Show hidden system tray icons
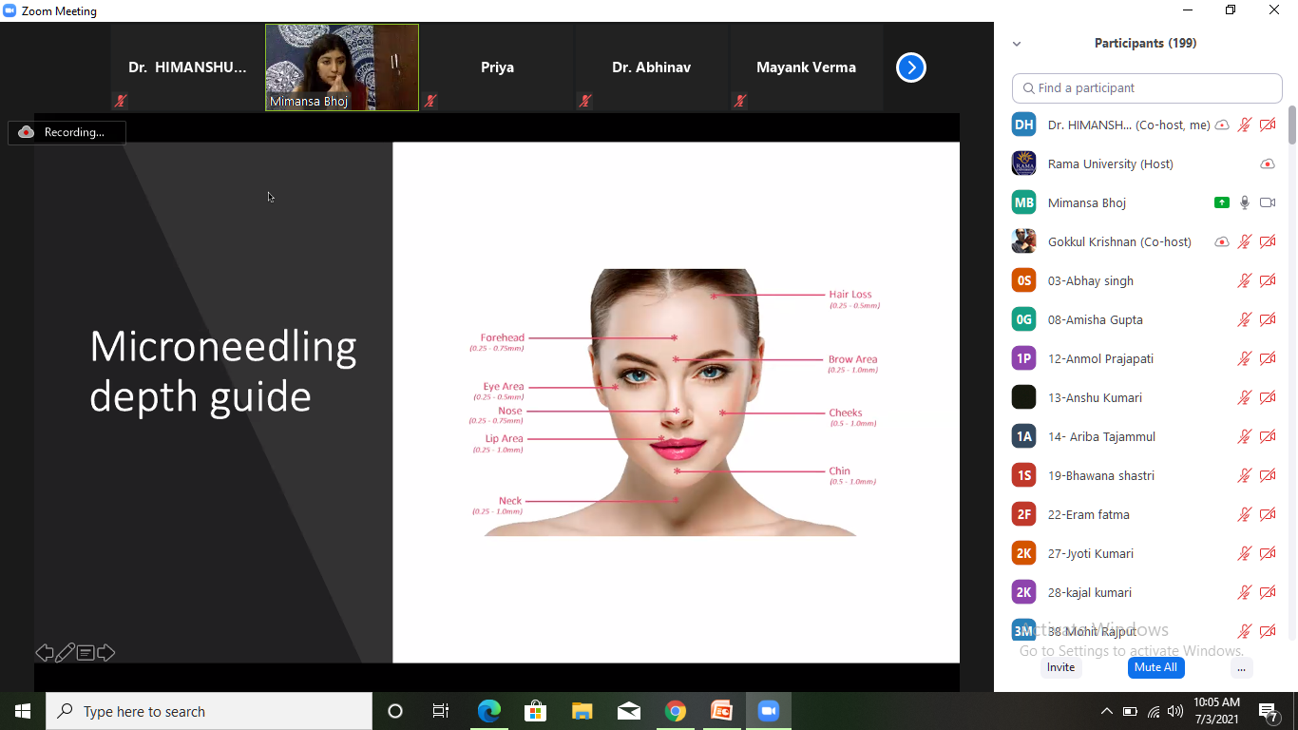1298x730 pixels. pyautogui.click(x=1106, y=711)
